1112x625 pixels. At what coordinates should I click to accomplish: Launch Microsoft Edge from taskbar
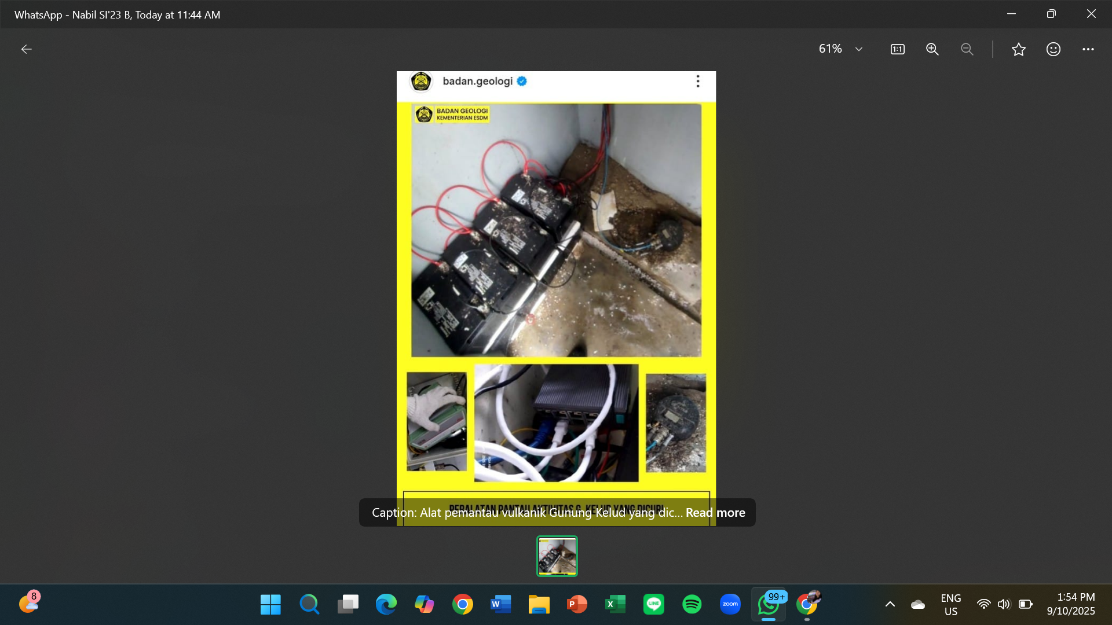(x=386, y=604)
